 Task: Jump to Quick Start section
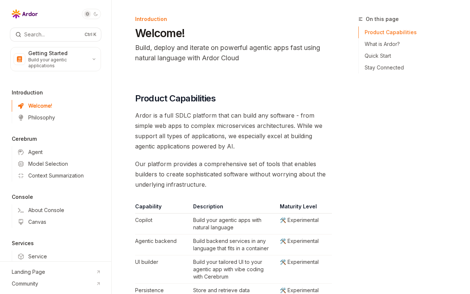pos(378,56)
